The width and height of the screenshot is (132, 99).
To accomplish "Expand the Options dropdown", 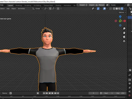I will pos(122,12).
